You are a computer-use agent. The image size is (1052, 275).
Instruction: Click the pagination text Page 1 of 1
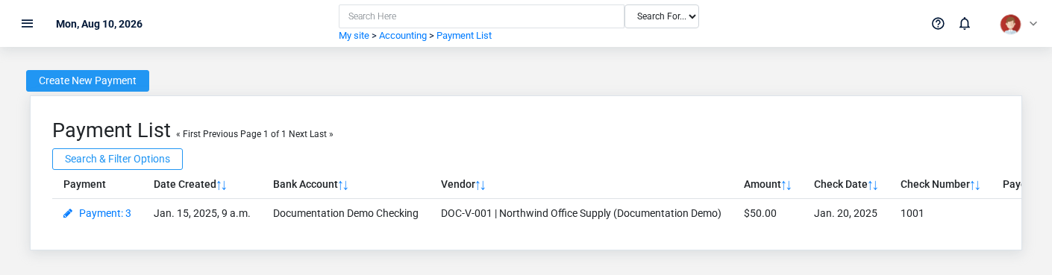point(263,134)
